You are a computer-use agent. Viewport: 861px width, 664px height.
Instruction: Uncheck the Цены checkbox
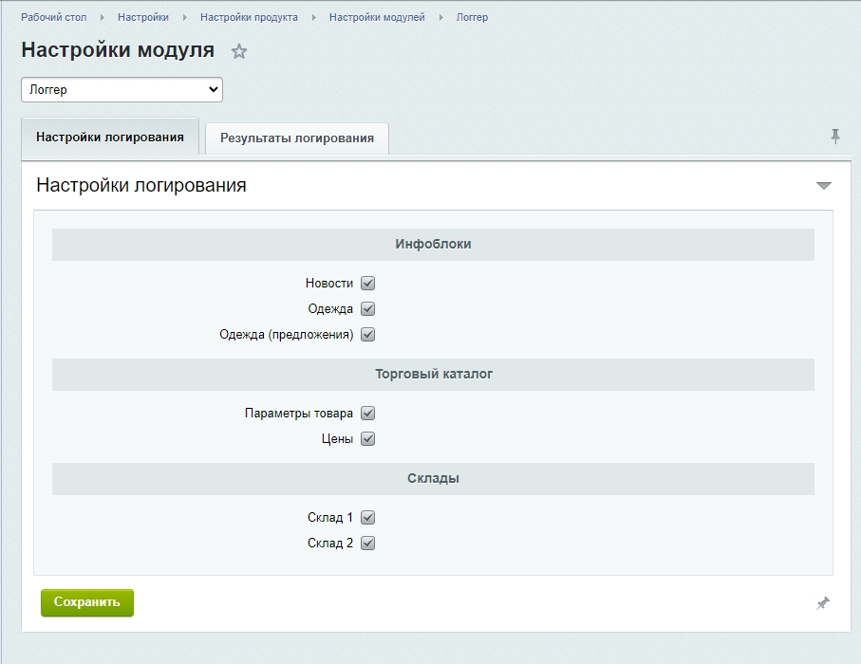[368, 439]
